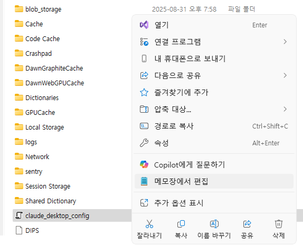The image size is (303, 246).
Task: Choose 열기 from the context menu
Action: click(x=214, y=25)
